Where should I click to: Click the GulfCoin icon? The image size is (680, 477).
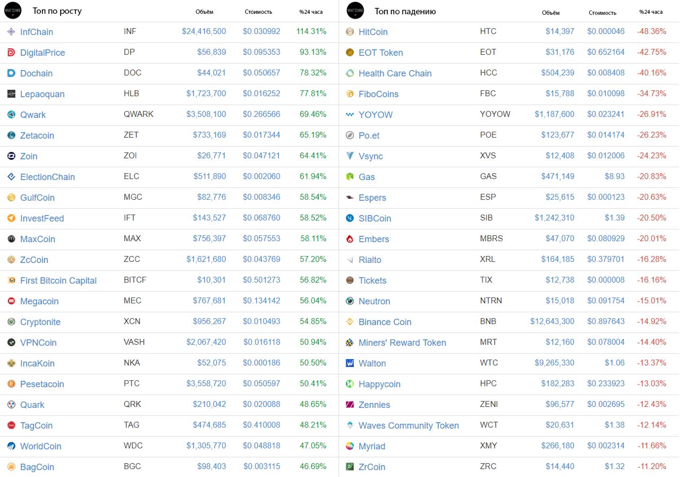11,198
